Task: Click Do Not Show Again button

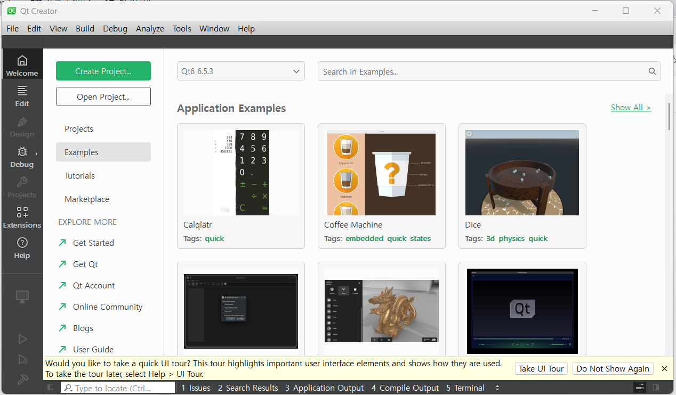Action: [x=613, y=368]
